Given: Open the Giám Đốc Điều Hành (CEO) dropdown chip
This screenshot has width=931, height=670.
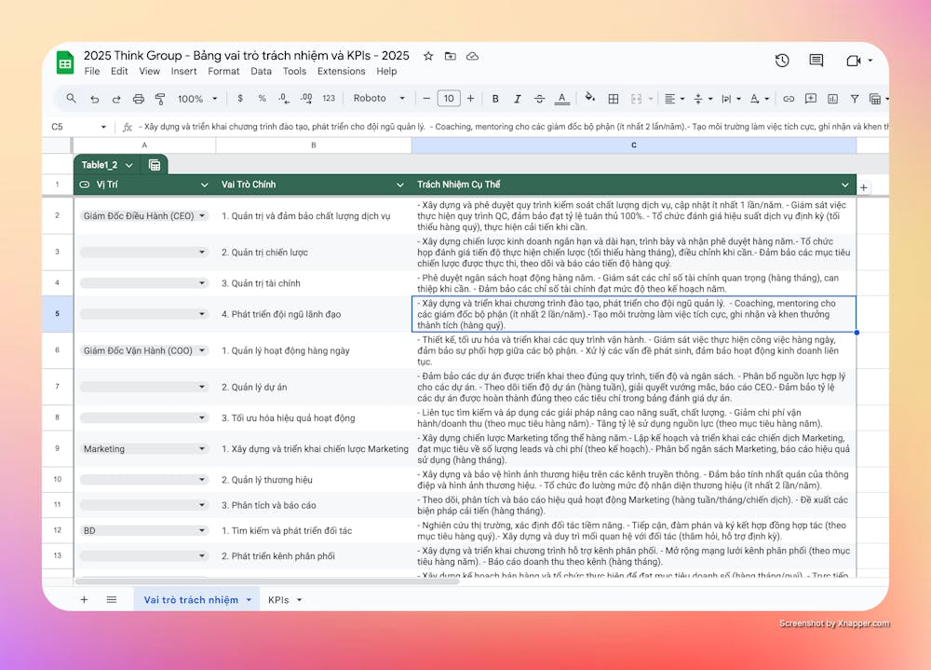Looking at the screenshot, I should (x=143, y=216).
